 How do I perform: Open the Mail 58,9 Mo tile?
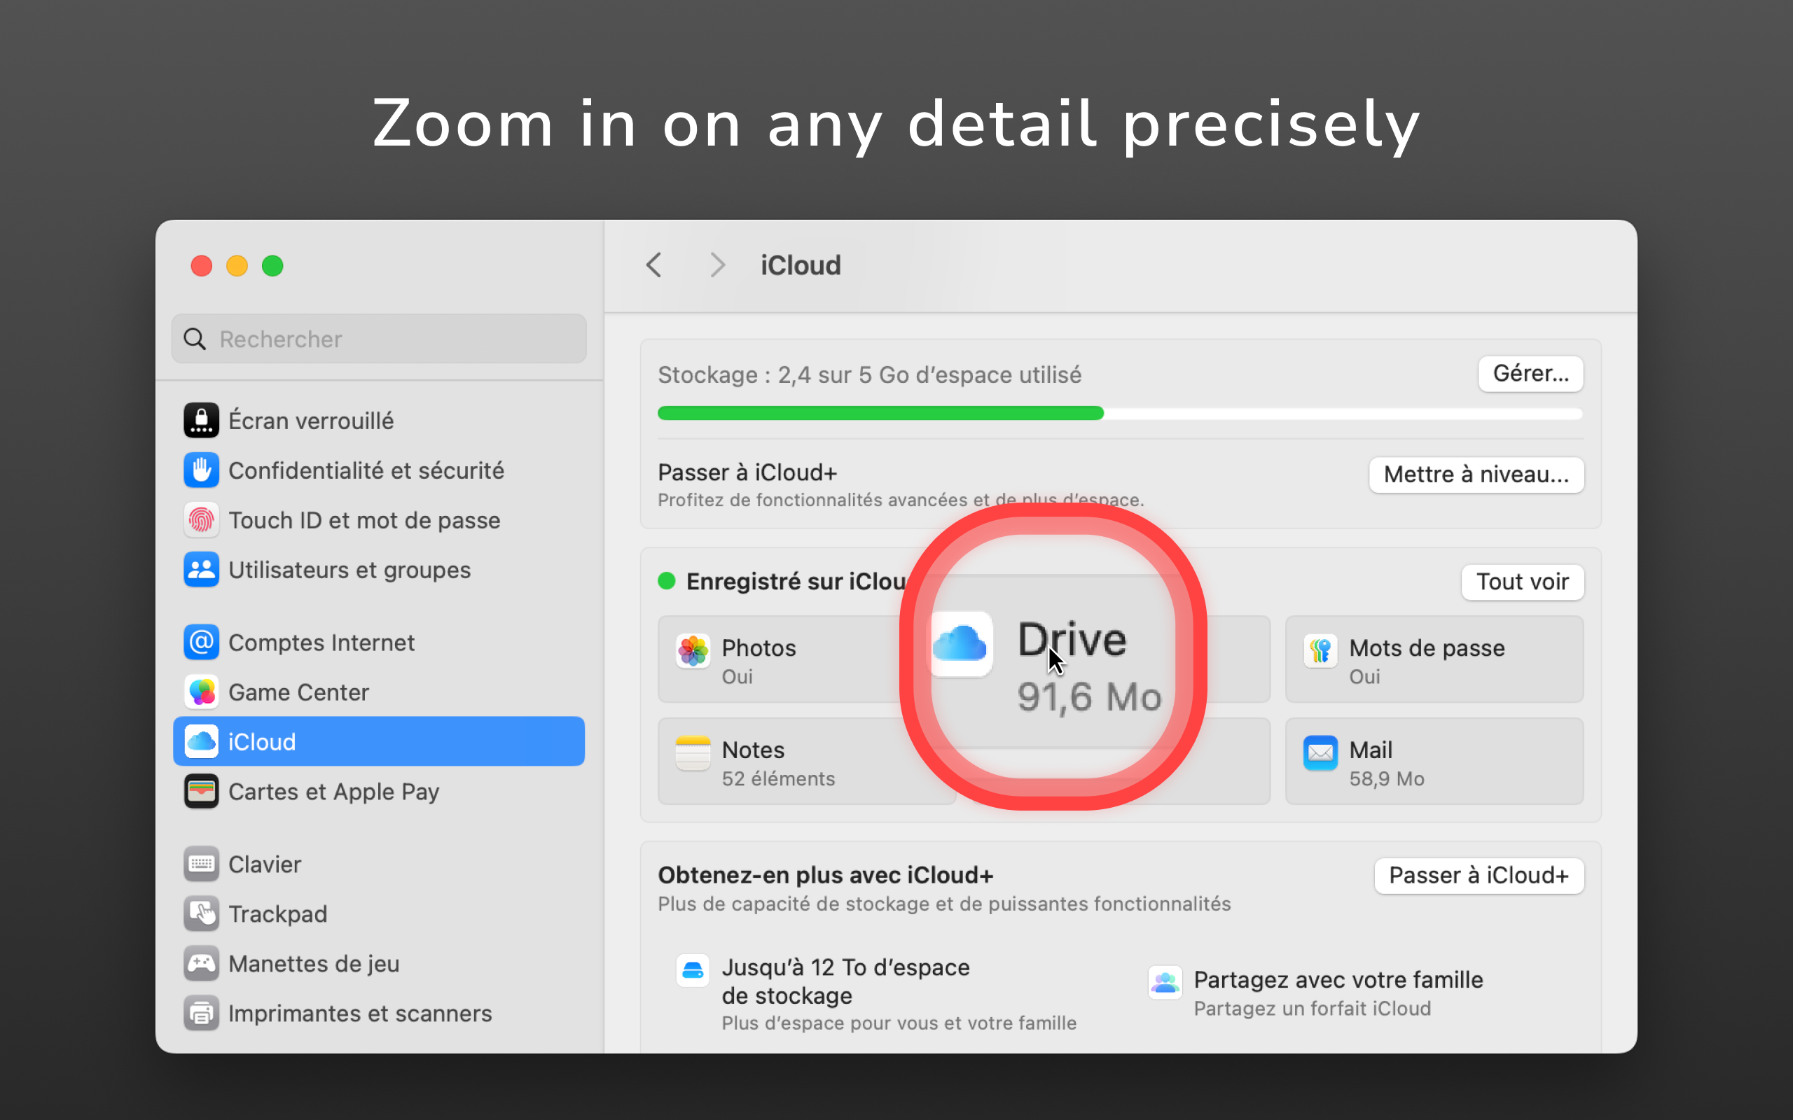1434,762
